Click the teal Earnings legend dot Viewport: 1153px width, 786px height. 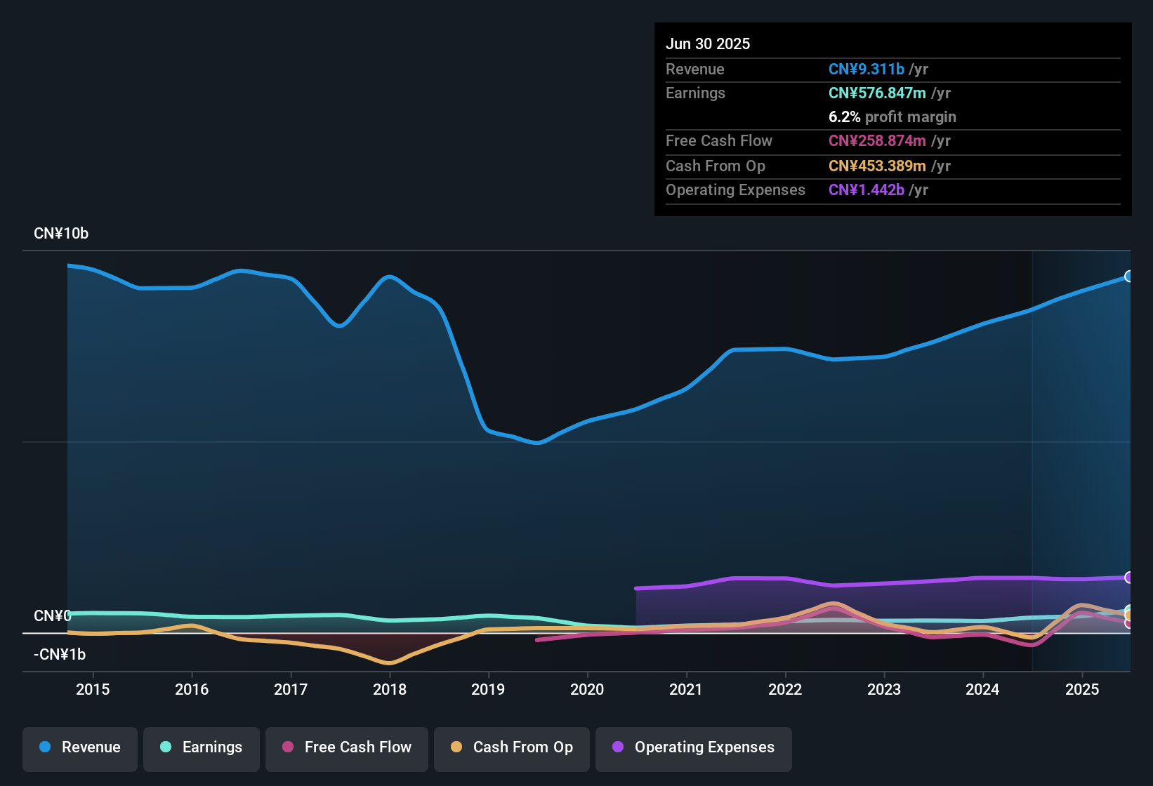(x=166, y=747)
